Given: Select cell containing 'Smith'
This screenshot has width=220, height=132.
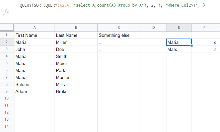Looking at the screenshot, I should coord(76,56).
